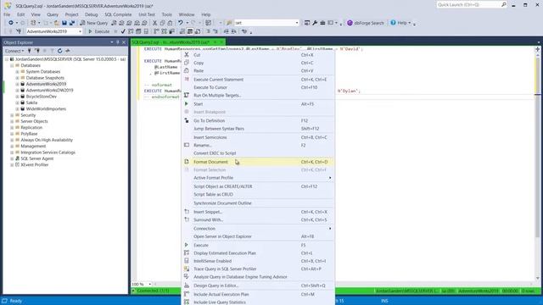543x305 pixels.
Task: Click the BicycleStoreDev tree row
Action: pyautogui.click(x=42, y=97)
